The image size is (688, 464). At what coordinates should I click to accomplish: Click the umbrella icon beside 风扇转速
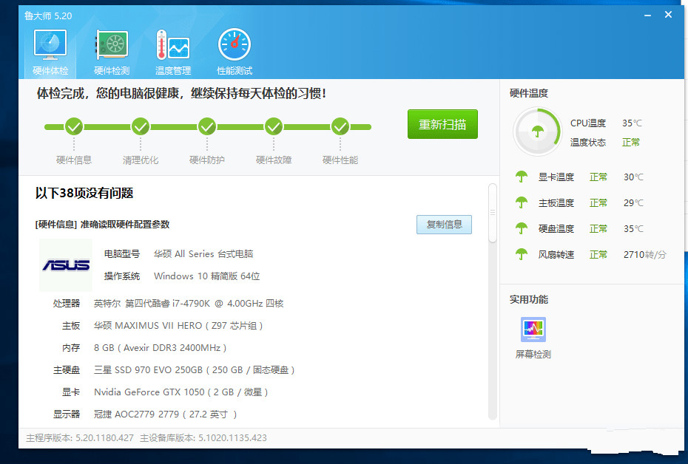point(522,255)
